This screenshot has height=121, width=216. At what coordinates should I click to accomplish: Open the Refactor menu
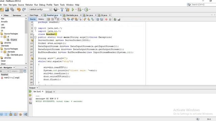click(29, 5)
